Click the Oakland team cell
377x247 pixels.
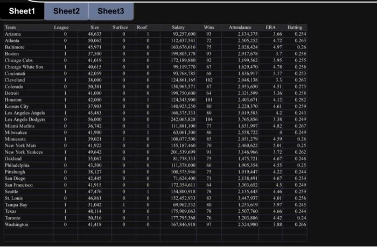[29, 159]
